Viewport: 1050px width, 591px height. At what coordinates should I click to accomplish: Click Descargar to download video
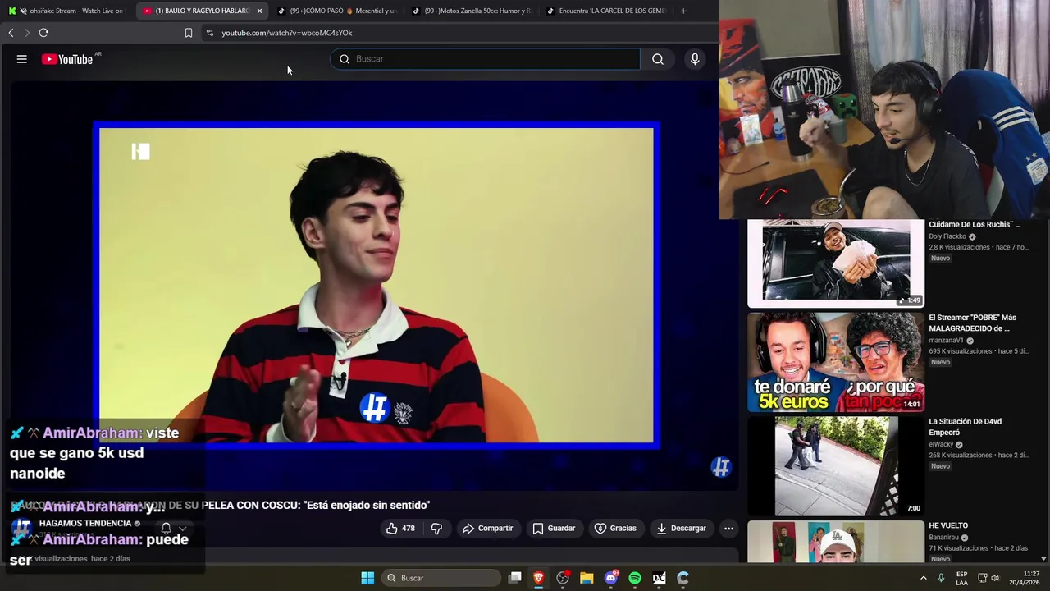pyautogui.click(x=681, y=529)
